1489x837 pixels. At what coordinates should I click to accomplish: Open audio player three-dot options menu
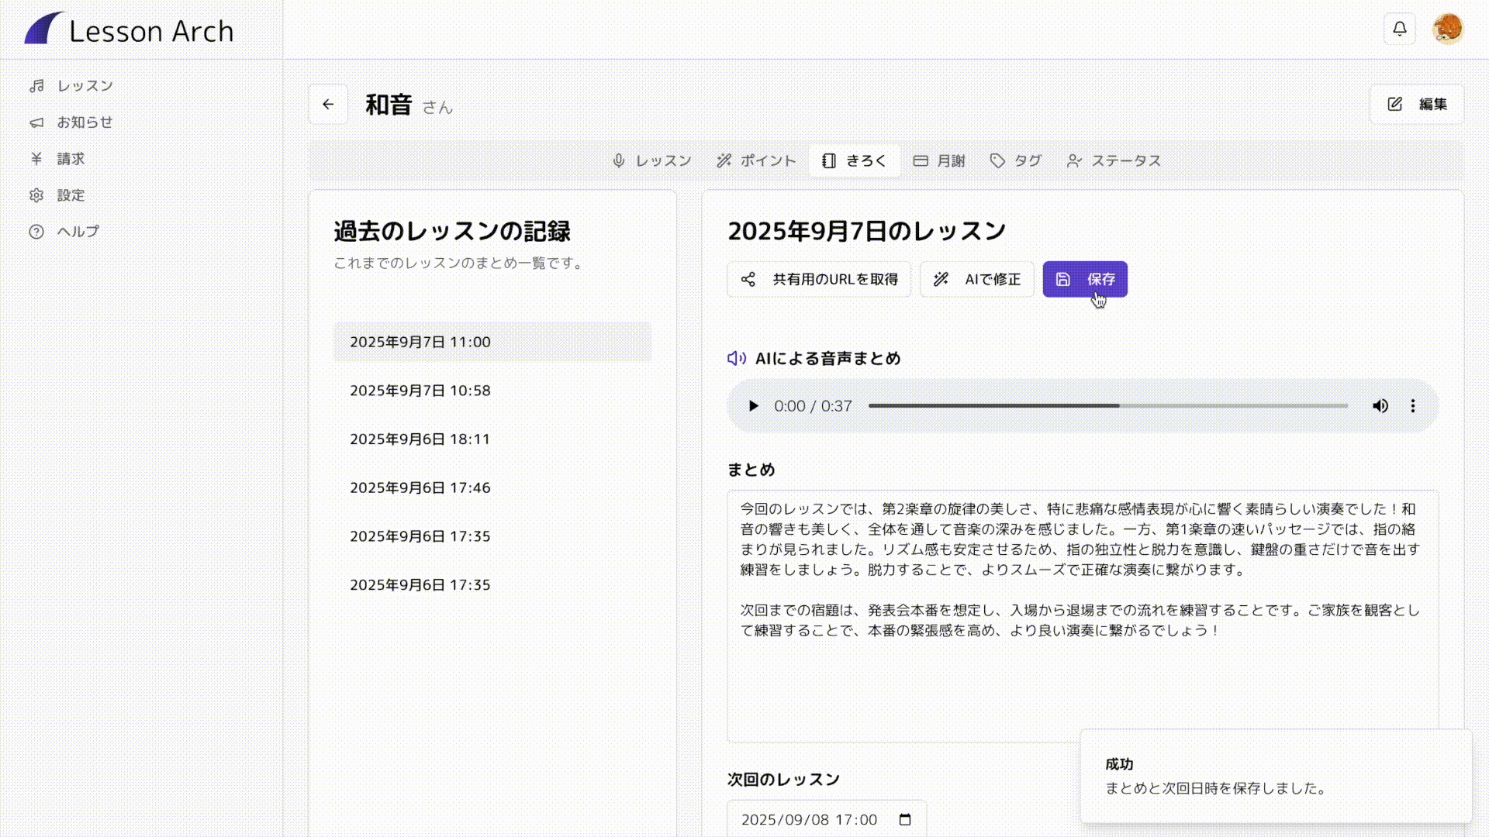(x=1413, y=406)
